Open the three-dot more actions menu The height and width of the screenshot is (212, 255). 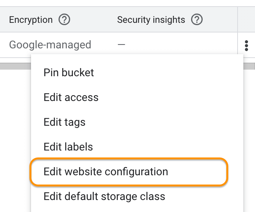[246, 45]
